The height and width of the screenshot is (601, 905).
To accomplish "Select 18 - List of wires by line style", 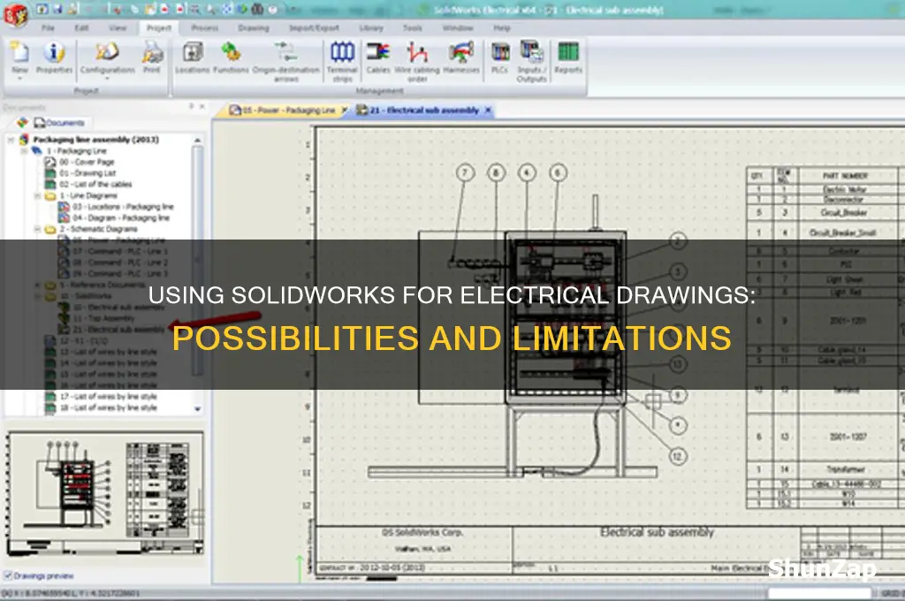I will 109,407.
